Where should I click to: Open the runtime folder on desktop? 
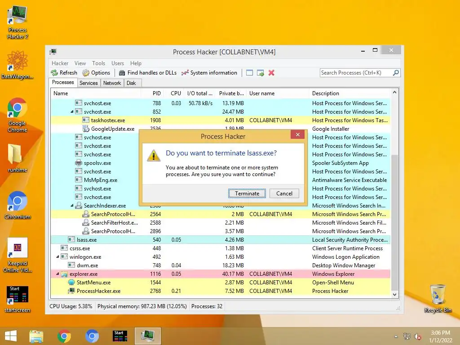pos(18,158)
